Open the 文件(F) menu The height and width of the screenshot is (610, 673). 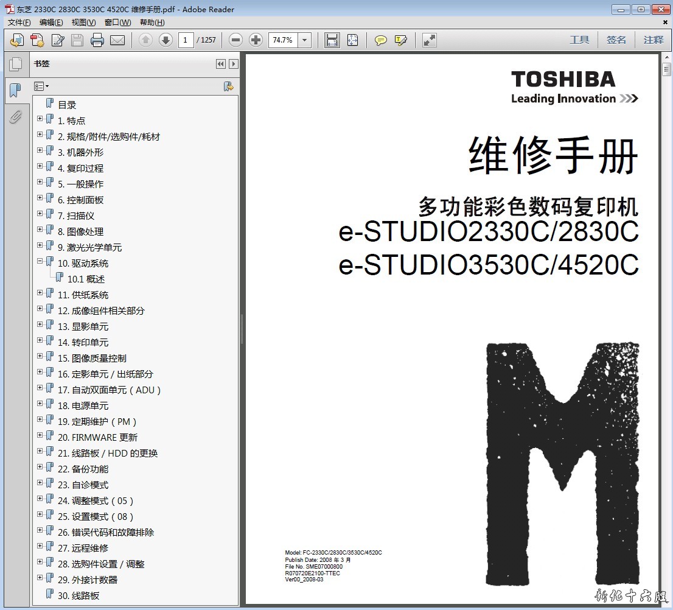(19, 23)
